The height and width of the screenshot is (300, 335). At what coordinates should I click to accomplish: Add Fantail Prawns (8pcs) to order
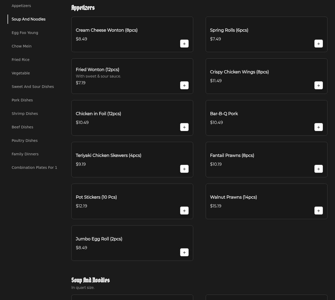pyautogui.click(x=319, y=169)
